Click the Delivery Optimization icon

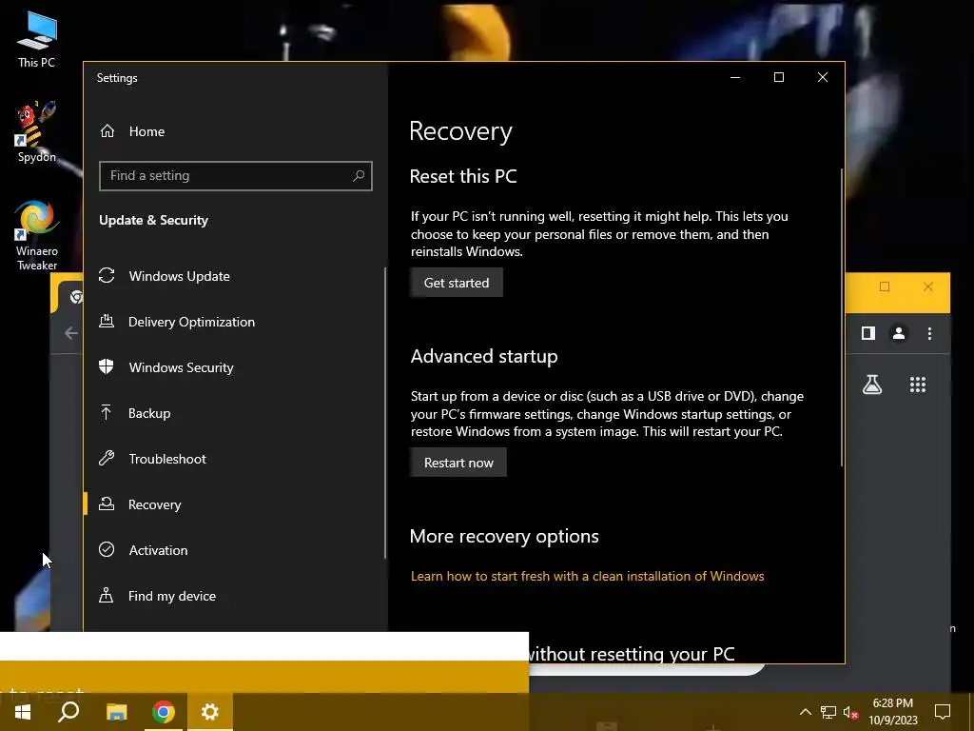click(107, 321)
